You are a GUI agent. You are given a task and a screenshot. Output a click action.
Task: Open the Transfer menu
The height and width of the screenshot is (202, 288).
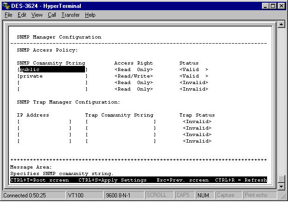pyautogui.click(x=70, y=15)
